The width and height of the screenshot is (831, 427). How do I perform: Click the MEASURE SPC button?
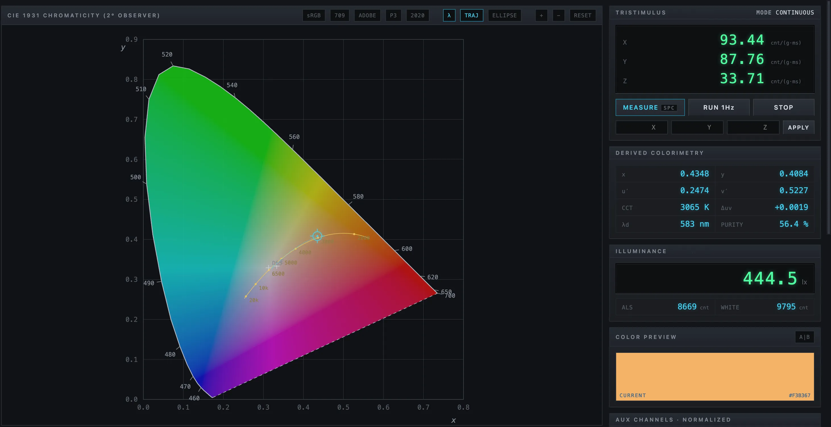click(650, 107)
